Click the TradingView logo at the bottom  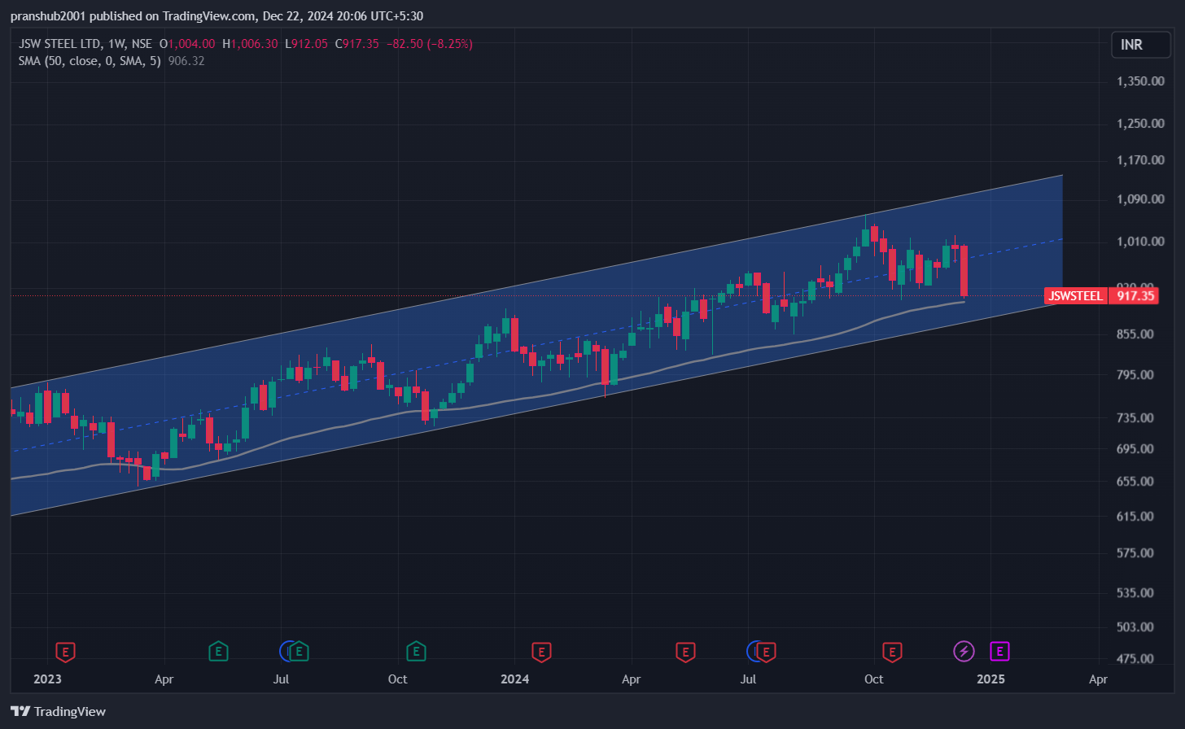[58, 711]
